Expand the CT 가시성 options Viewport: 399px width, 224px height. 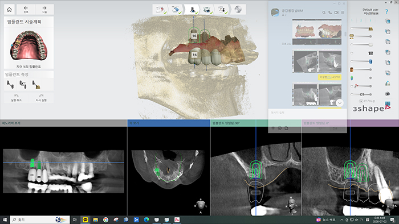coord(361,101)
